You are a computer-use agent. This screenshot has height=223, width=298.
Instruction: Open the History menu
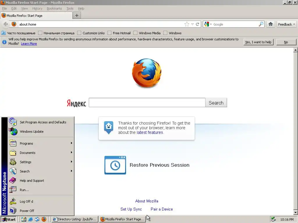click(37, 8)
